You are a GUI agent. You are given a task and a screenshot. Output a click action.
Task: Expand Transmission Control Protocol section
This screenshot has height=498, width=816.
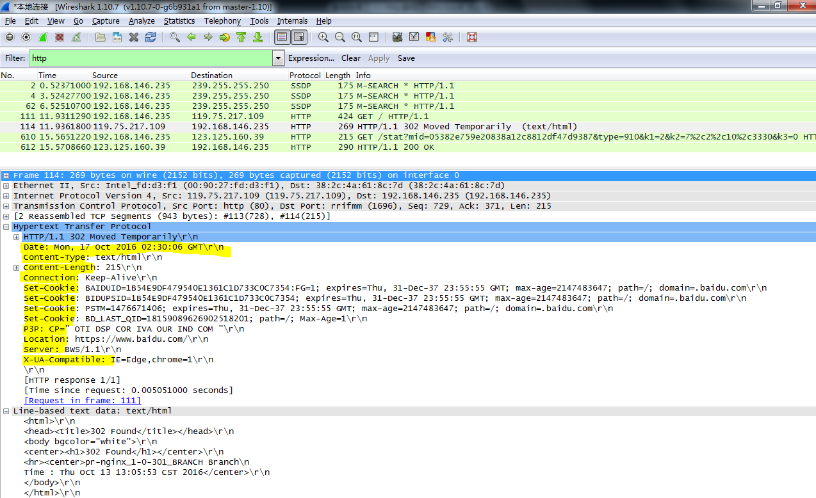pos(6,206)
